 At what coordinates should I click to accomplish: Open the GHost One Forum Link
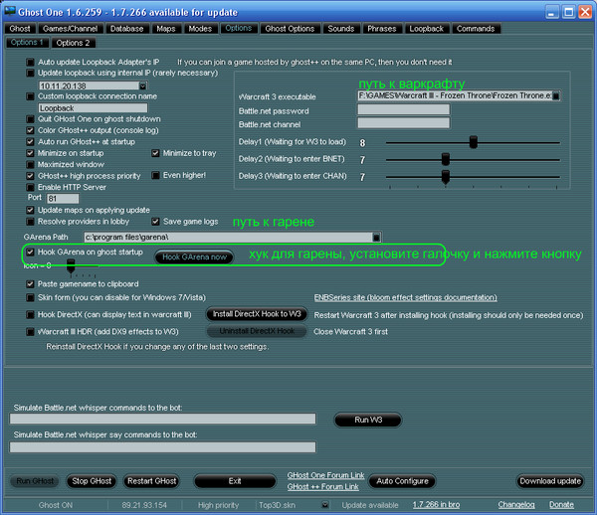(x=326, y=475)
